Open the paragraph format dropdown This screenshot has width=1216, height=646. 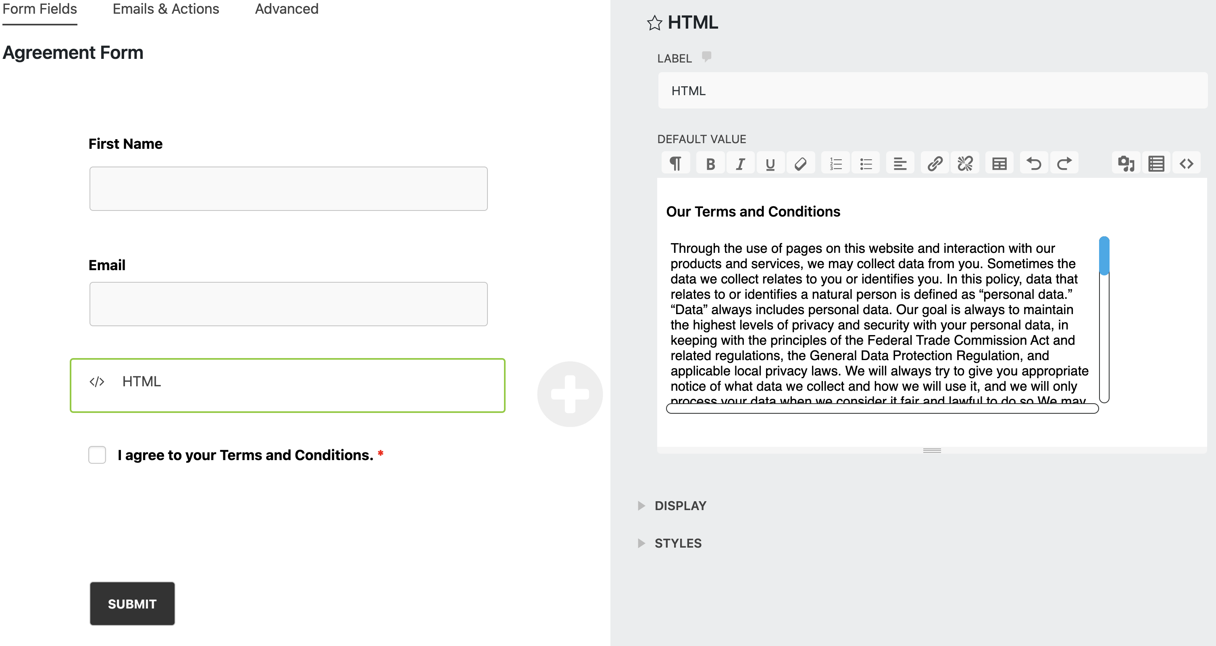[x=675, y=164]
